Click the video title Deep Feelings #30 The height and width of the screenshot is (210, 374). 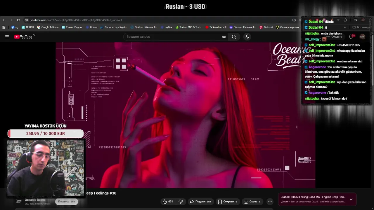pyautogui.click(x=101, y=193)
